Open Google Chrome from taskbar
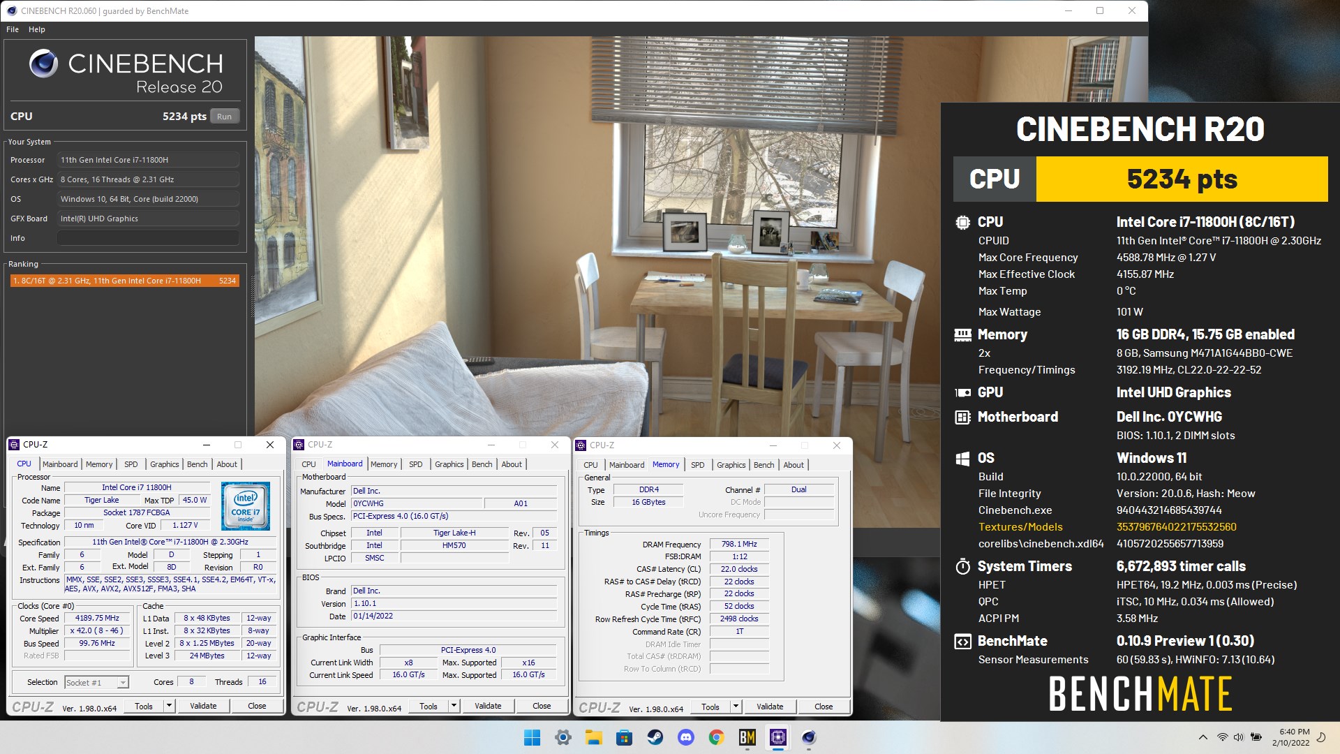 [716, 737]
